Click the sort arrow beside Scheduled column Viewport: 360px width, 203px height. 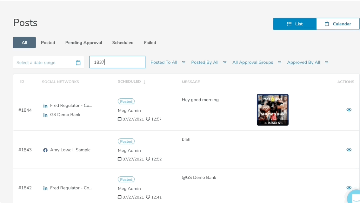tap(144, 82)
